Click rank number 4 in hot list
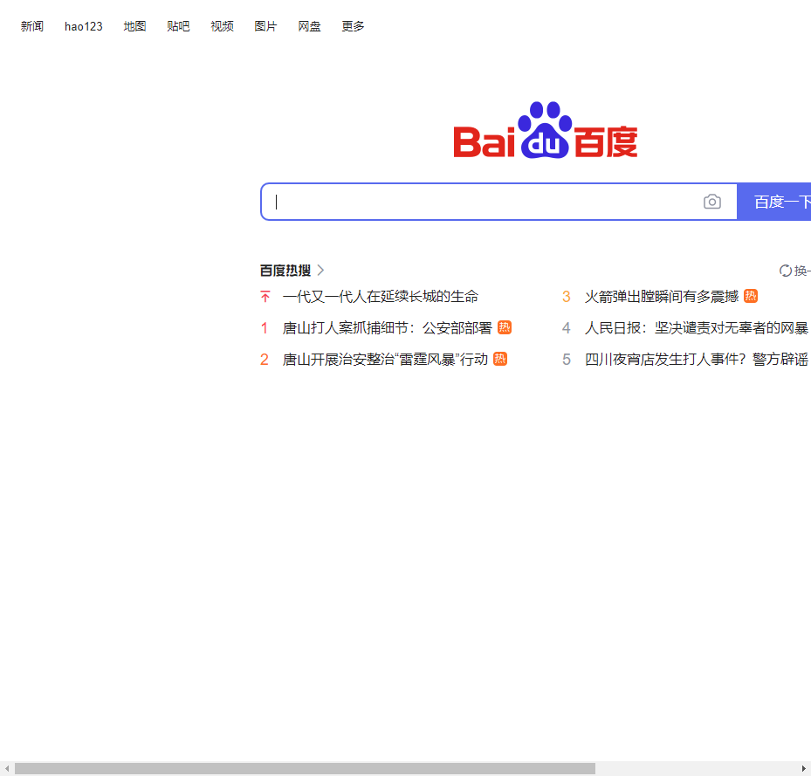Screen dimensions: 811x776 (x=567, y=328)
